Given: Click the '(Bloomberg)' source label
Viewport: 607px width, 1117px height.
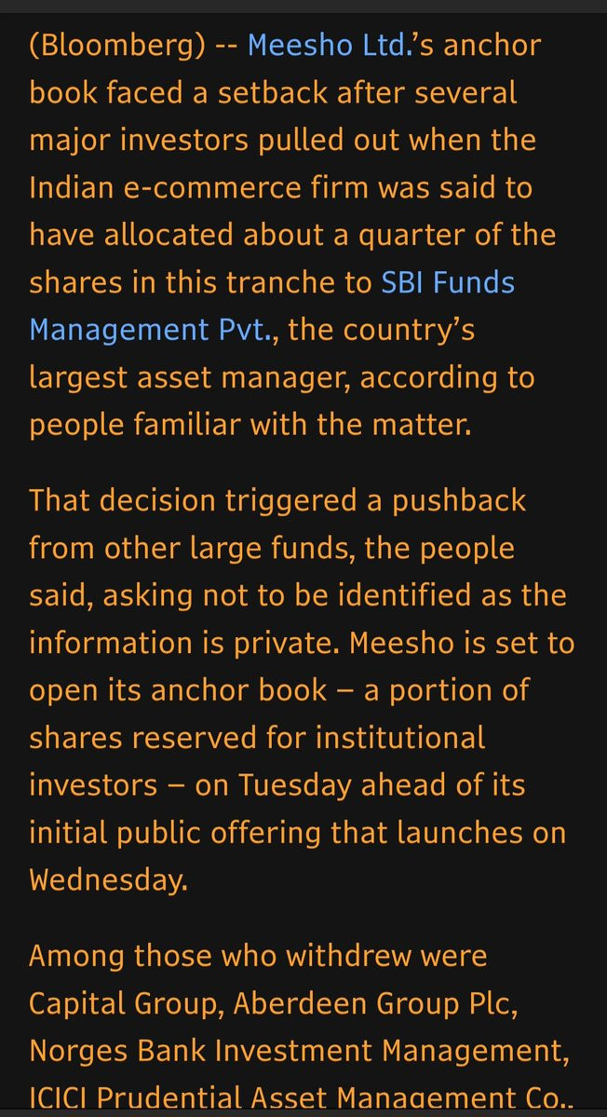Looking at the screenshot, I should point(116,45).
